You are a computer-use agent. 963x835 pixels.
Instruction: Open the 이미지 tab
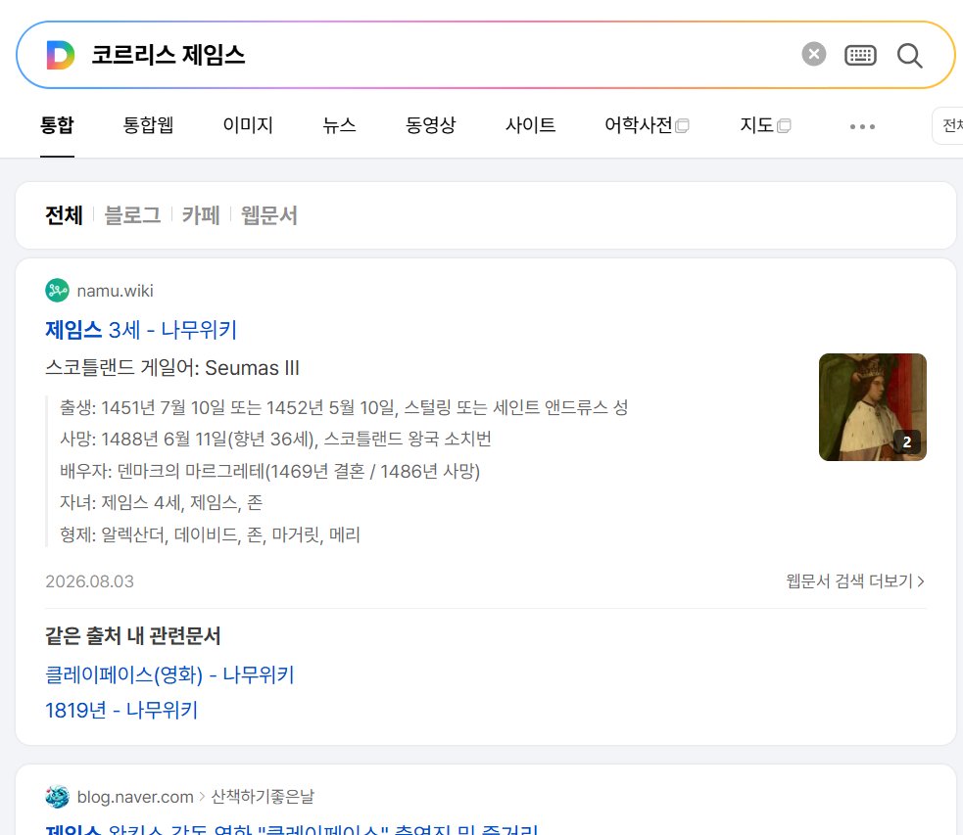(248, 125)
